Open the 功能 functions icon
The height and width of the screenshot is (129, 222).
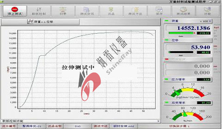point(208,11)
